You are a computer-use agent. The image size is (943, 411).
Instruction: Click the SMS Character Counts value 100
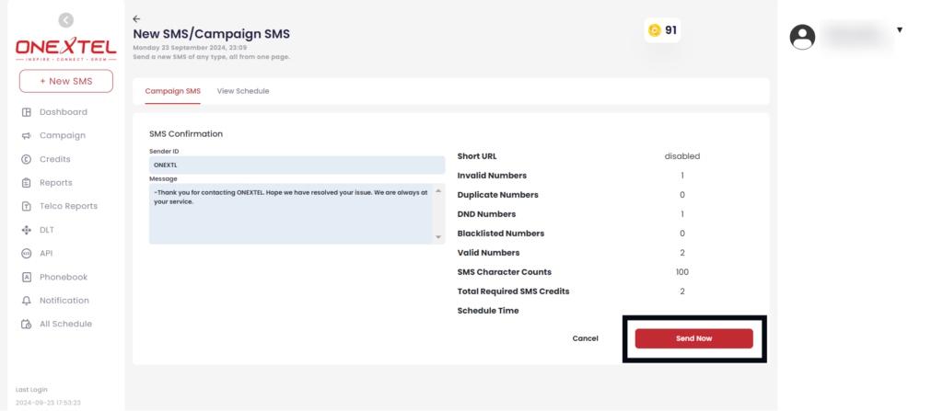pyautogui.click(x=682, y=272)
